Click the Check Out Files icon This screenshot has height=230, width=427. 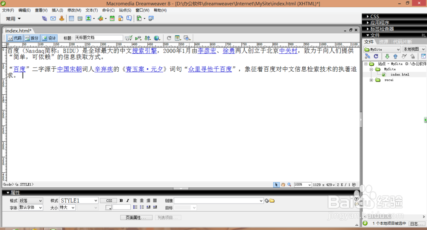tap(404, 56)
